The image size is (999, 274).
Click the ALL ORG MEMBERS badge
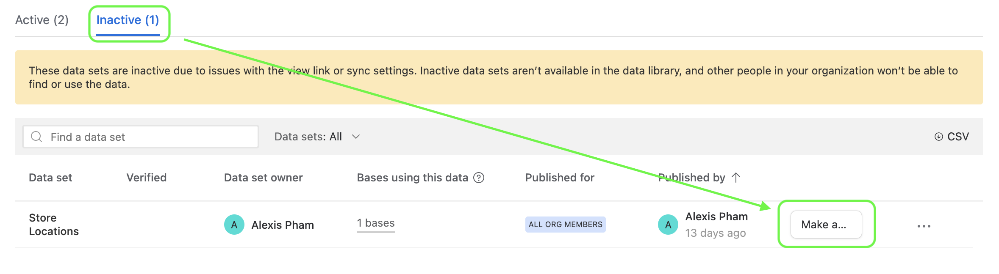pos(565,225)
